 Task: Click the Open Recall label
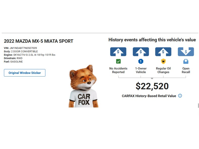click(x=186, y=70)
